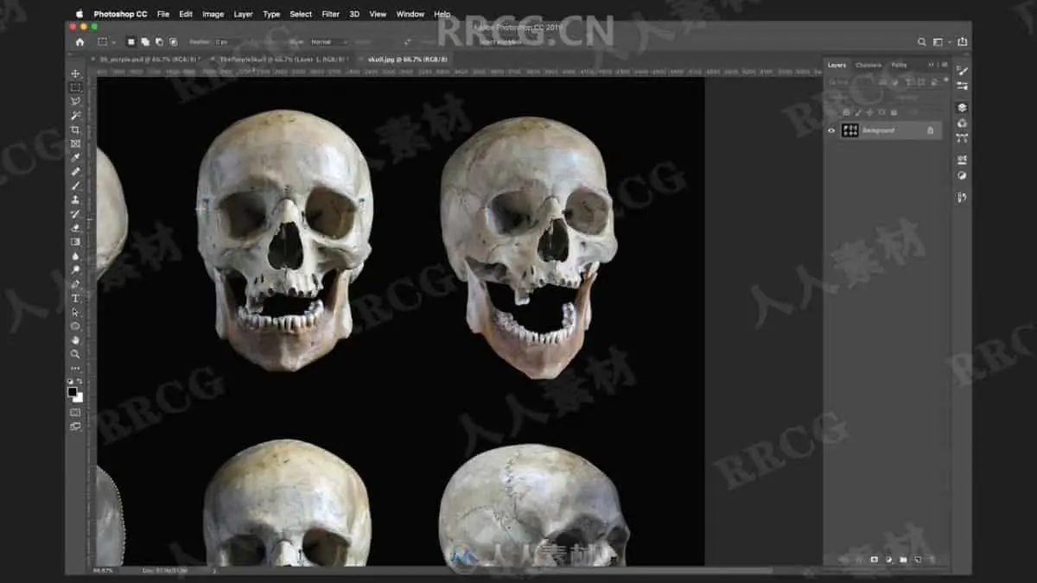Collapse the Layers panel double-arrow
This screenshot has height=583, width=1037.
coord(932,65)
